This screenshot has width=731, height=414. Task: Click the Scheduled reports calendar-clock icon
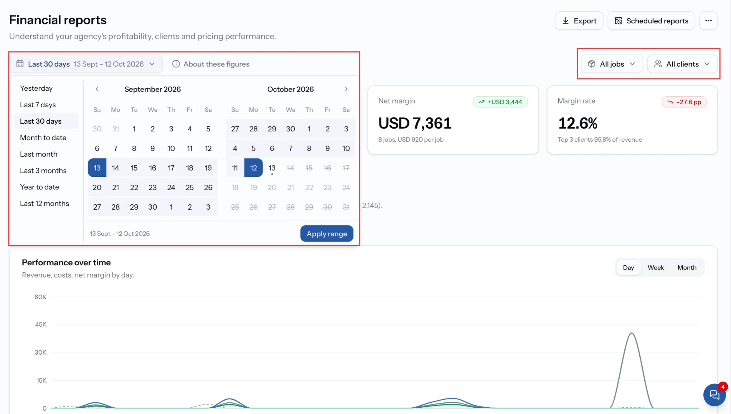618,21
